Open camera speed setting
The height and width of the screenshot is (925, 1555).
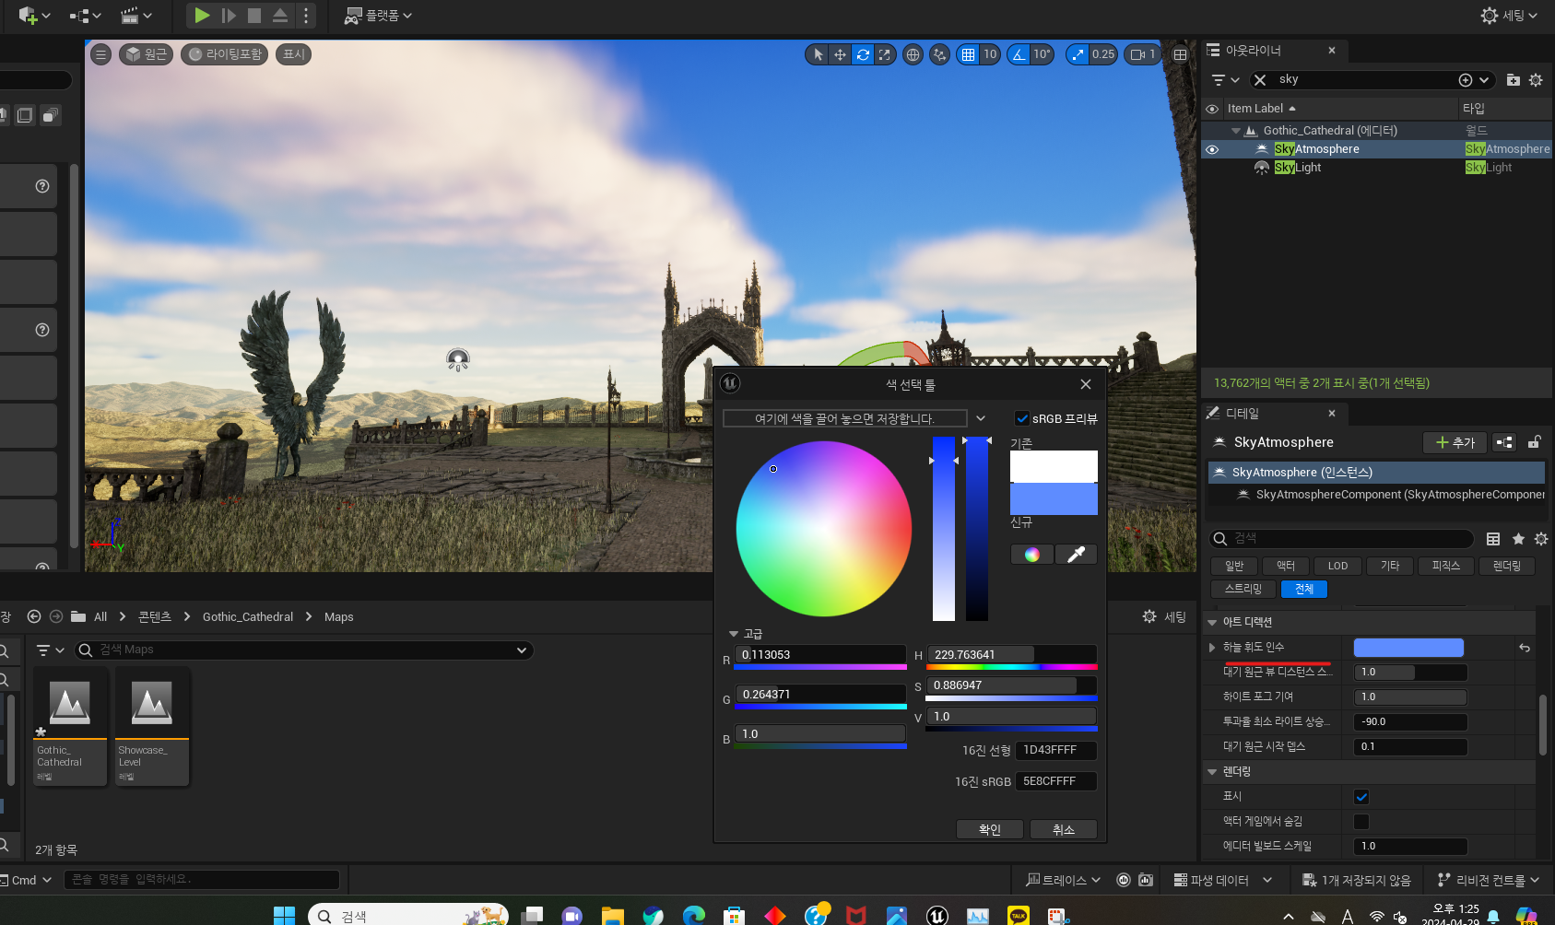click(1143, 54)
